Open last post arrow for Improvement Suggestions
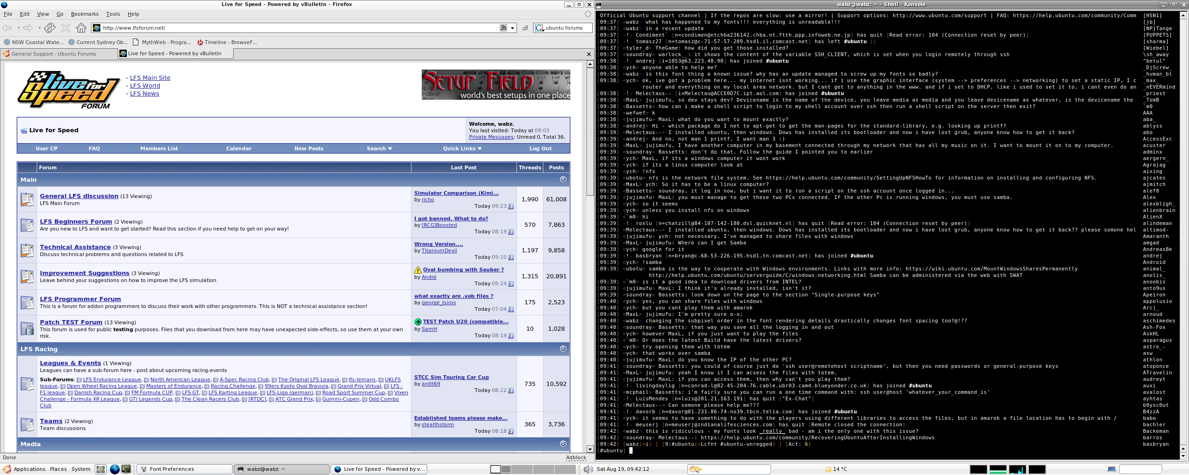 tap(511, 284)
